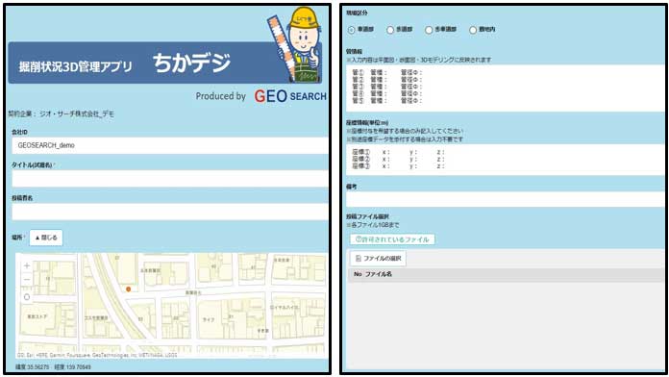Click the circular locate button on the map
Viewport: 669px width, 377px height.
pos(27,297)
